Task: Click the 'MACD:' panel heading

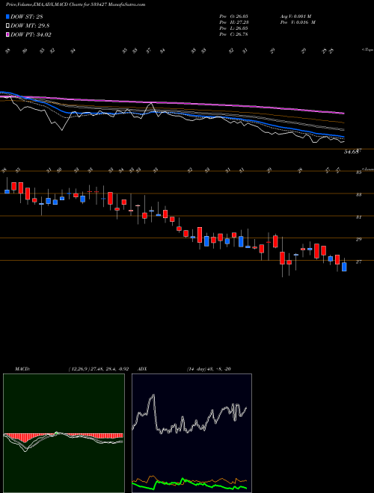Action: [22, 369]
